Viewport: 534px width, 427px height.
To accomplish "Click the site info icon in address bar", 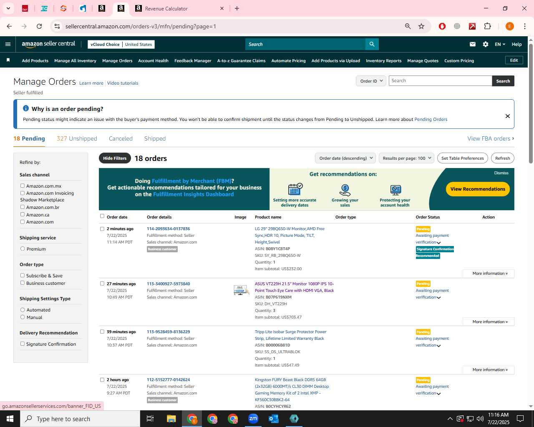I will [x=57, y=26].
